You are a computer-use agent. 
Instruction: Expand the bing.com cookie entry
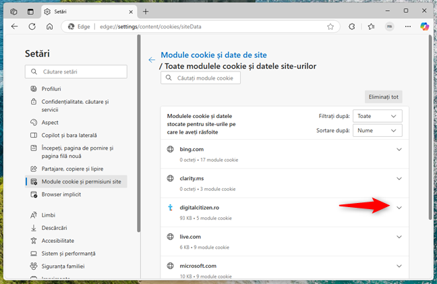point(399,149)
